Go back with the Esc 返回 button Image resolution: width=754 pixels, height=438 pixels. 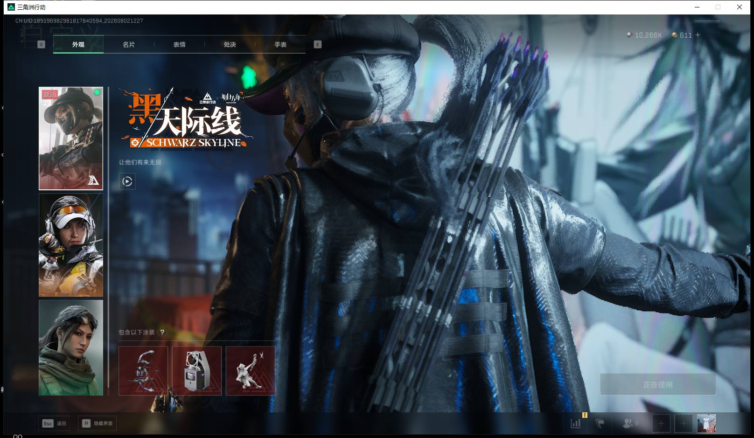[x=55, y=423]
